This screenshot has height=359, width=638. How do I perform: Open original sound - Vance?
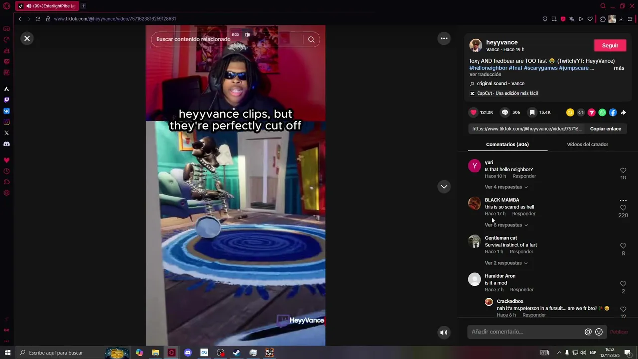point(500,83)
